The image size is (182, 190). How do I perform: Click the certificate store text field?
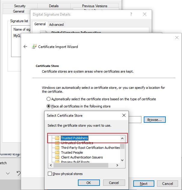point(135,119)
